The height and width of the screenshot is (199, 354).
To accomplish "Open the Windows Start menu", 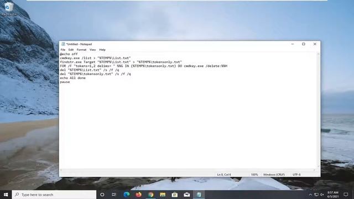I will tap(6, 195).
